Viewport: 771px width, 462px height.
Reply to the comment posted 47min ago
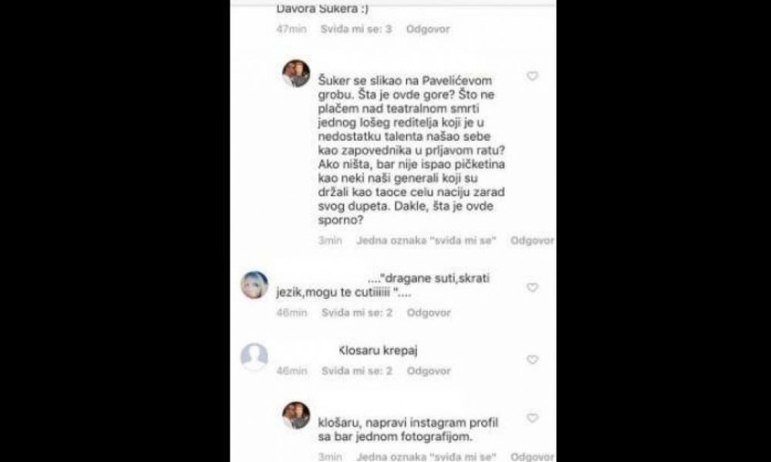coord(428,29)
